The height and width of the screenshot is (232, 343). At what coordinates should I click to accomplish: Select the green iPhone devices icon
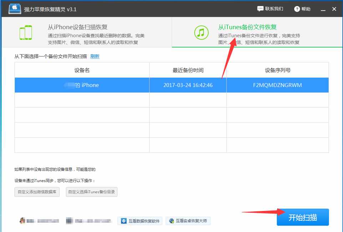[25, 32]
